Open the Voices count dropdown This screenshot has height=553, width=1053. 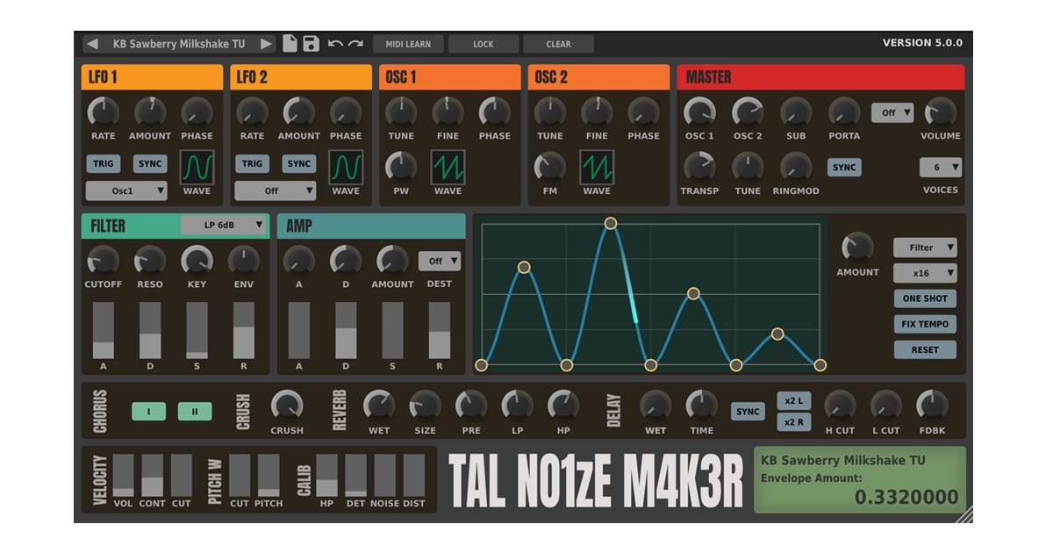pyautogui.click(x=941, y=167)
